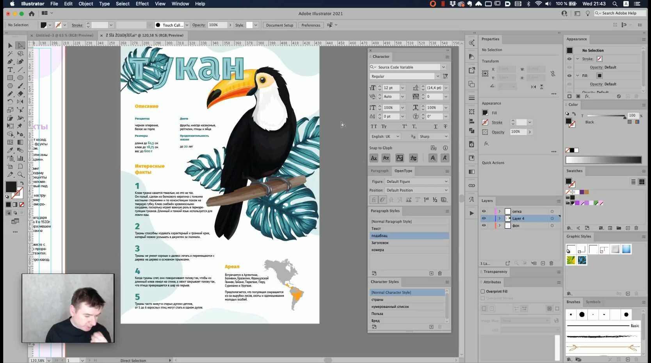The width and height of the screenshot is (651, 363).
Task: Click the tint slider in Color panel
Action: coord(606,116)
